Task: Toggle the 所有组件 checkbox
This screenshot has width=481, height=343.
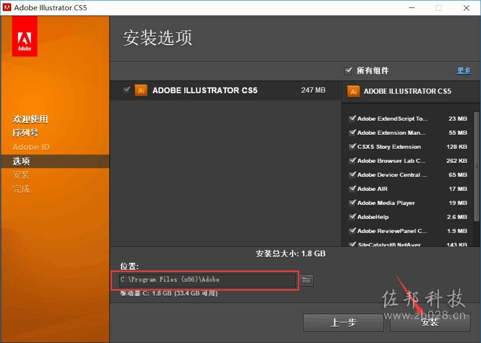Action: coord(348,71)
